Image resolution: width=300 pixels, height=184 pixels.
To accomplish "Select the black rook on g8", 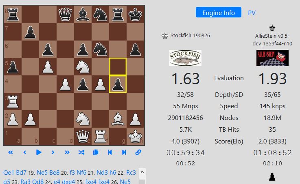I will 118,14.
